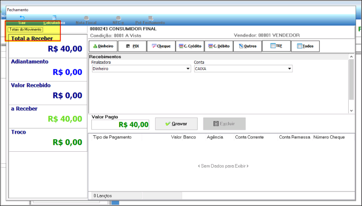
Task: Click the Valor Pagto amount field
Action: point(121,125)
